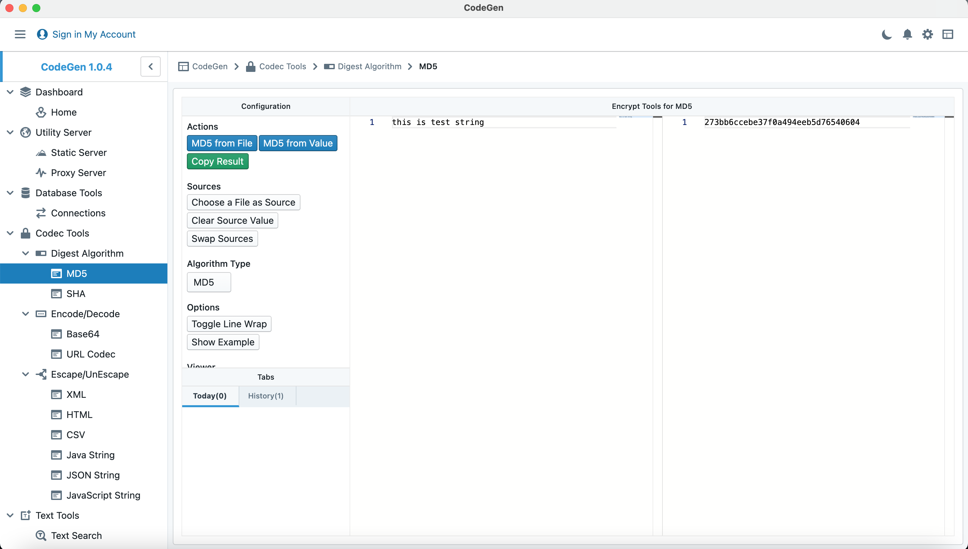Open the Proxy Server utility
This screenshot has width=968, height=549.
click(79, 172)
